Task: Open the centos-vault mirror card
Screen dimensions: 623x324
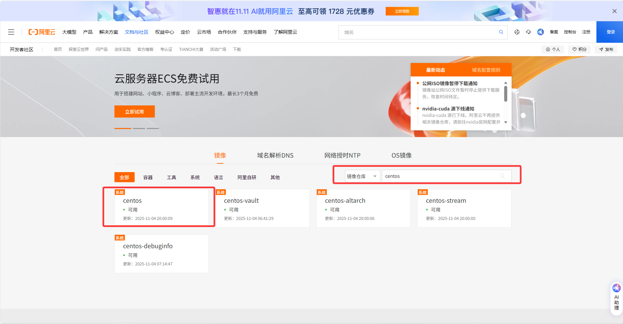Action: 263,208
